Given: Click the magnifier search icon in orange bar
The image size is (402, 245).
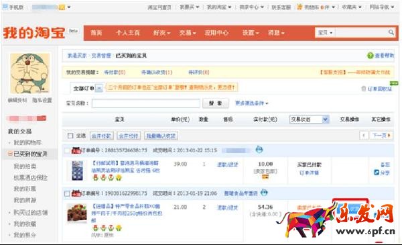Looking at the screenshot, I should (391, 32).
